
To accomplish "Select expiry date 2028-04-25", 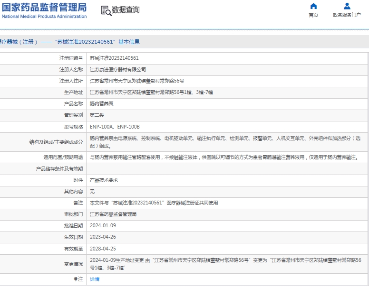I will (103, 249).
